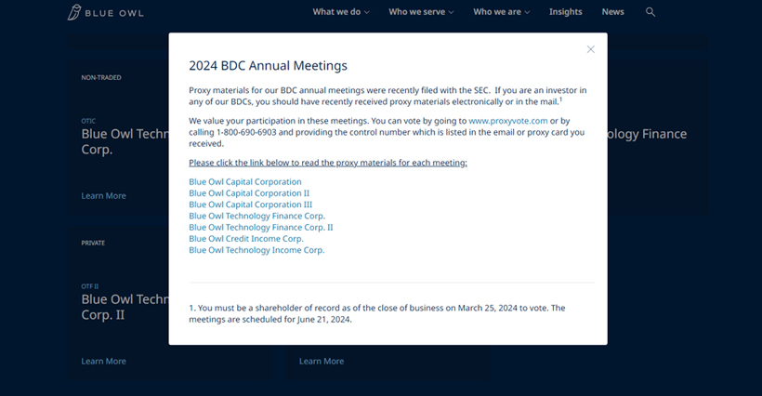Open Blue Owl Capital Corporation III link
Image resolution: width=762 pixels, height=396 pixels.
250,205
